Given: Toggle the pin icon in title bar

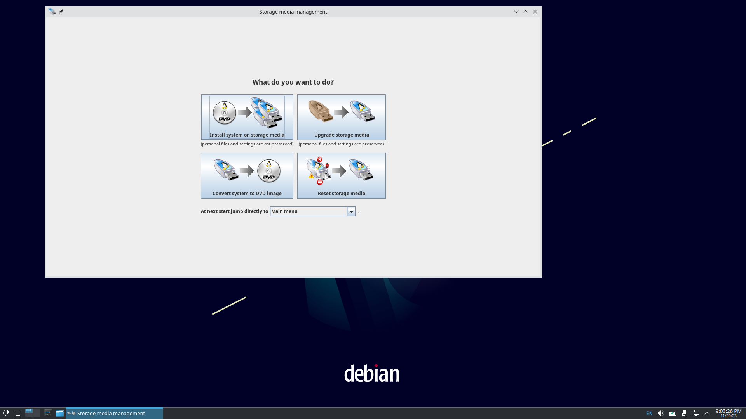Looking at the screenshot, I should 61,12.
